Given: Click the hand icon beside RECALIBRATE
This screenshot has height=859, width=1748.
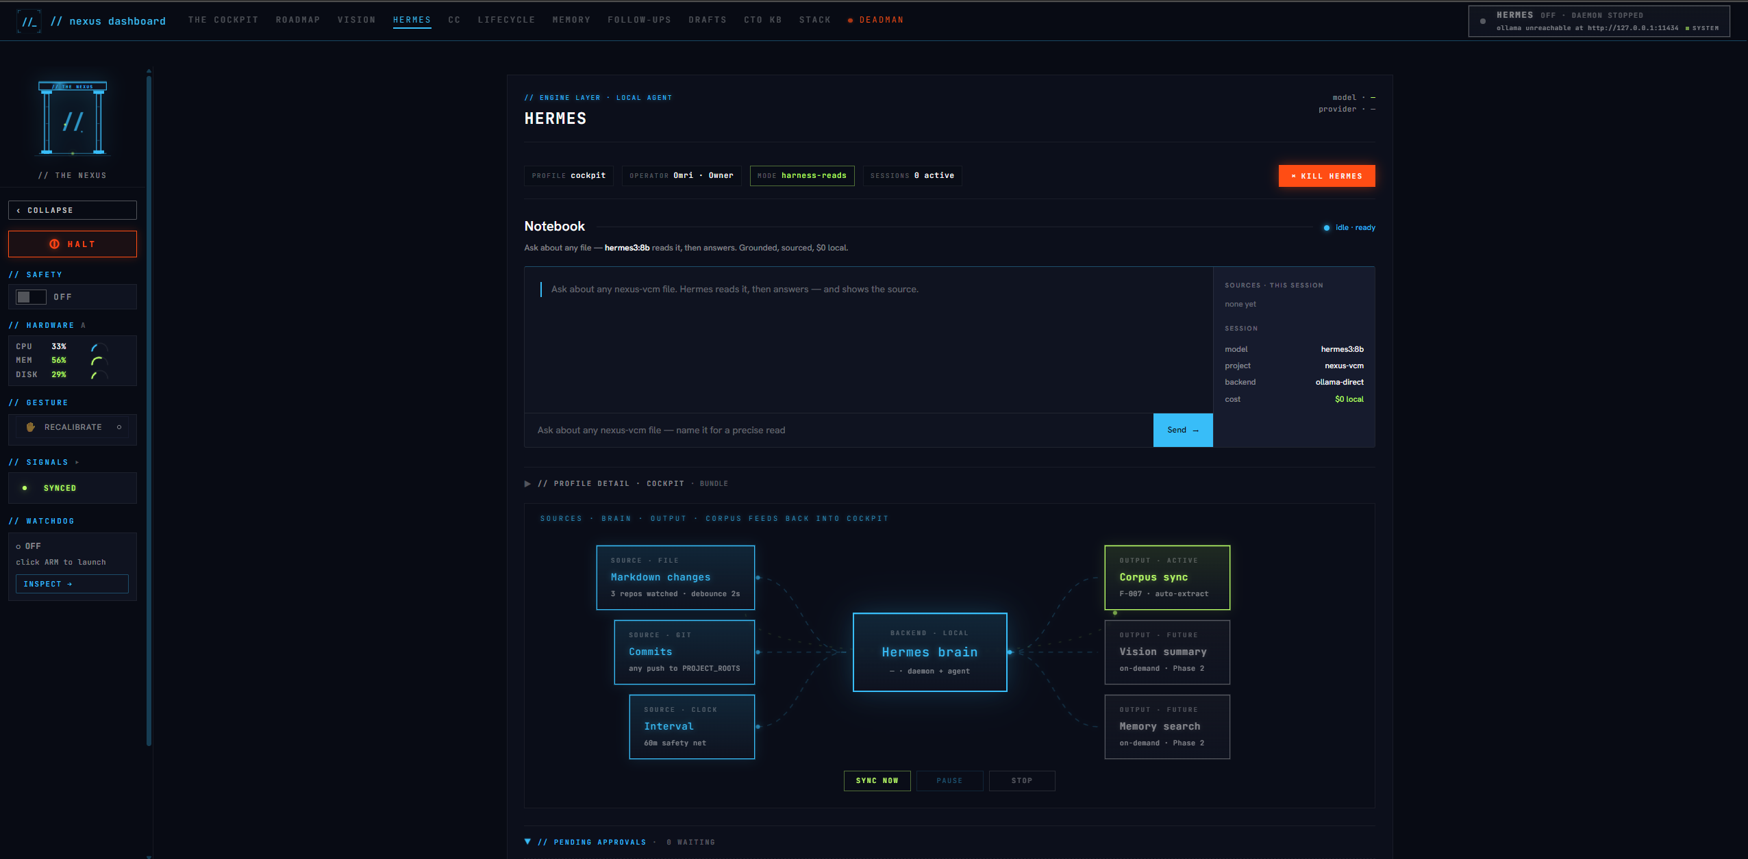Looking at the screenshot, I should coord(30,427).
